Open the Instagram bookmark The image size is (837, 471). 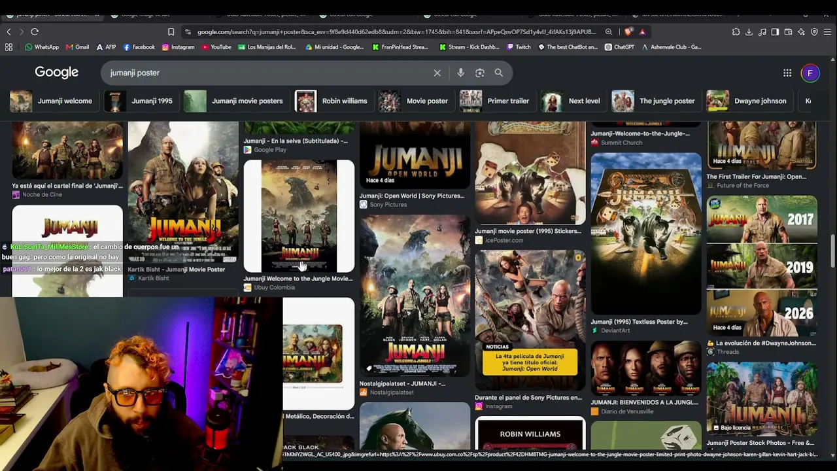point(178,47)
